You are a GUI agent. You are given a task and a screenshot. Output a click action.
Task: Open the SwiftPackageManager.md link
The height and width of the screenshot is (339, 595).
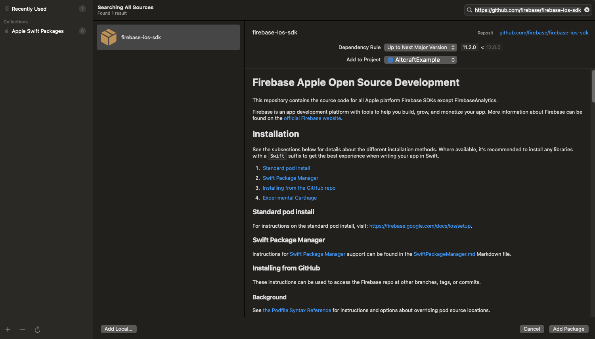pyautogui.click(x=444, y=254)
